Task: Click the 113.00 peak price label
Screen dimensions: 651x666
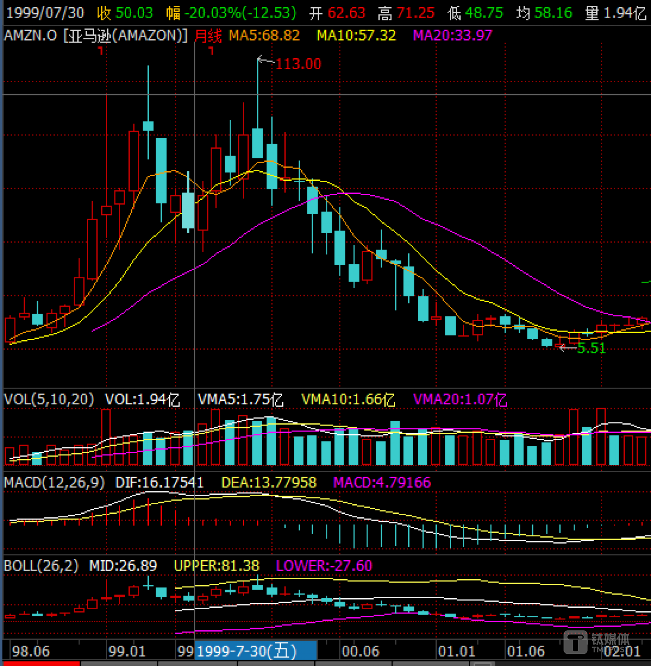Action: [298, 64]
